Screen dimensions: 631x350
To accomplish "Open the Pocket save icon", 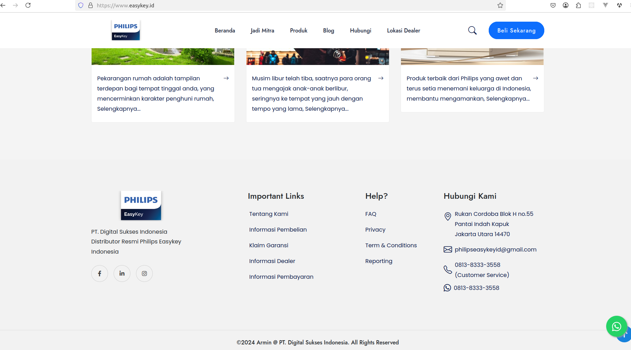I will pyautogui.click(x=553, y=5).
